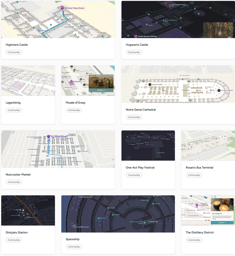Click the Columns and Pillars photo marker
The height and width of the screenshot is (256, 235).
point(150,84)
